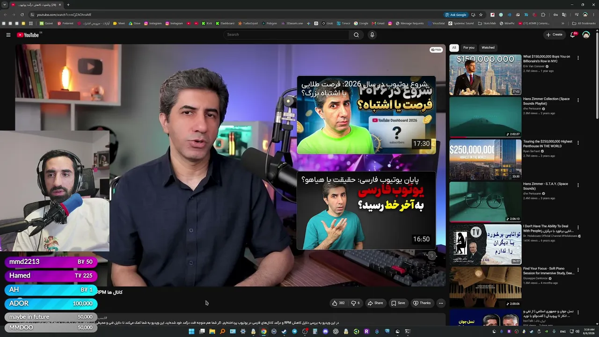Open Telegram from the taskbar

(x=294, y=331)
